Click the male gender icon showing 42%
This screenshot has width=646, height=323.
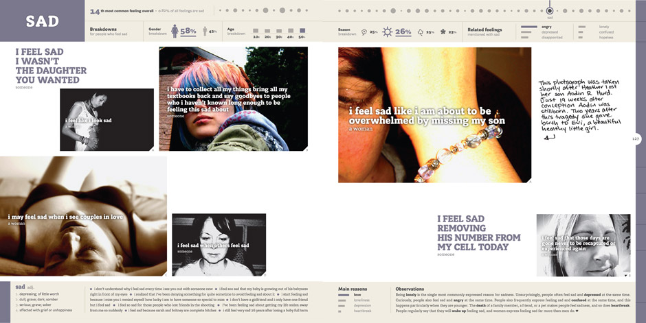tap(203, 32)
